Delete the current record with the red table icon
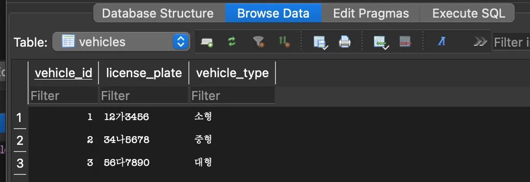Viewport: 530px width, 182px height. coord(405,41)
